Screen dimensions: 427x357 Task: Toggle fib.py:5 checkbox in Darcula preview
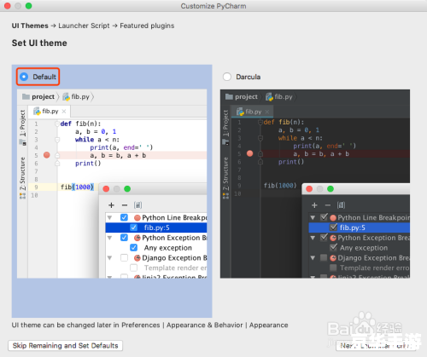coord(333,227)
